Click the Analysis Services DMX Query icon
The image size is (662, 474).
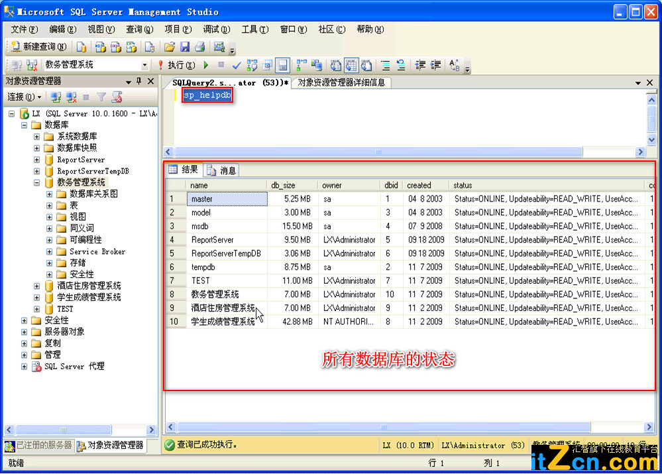pyautogui.click(x=115, y=46)
